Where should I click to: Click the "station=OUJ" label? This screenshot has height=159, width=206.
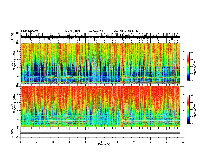coord(96,31)
